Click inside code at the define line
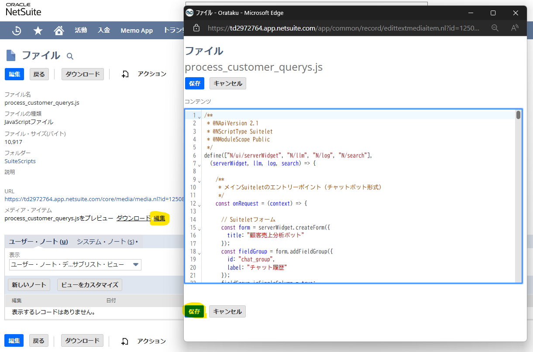Image resolution: width=533 pixels, height=352 pixels. pos(288,155)
